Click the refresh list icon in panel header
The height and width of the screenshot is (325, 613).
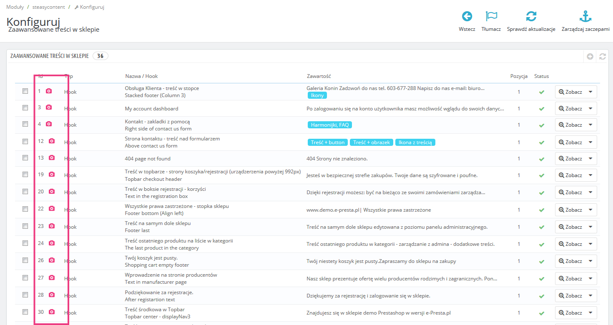pos(602,56)
